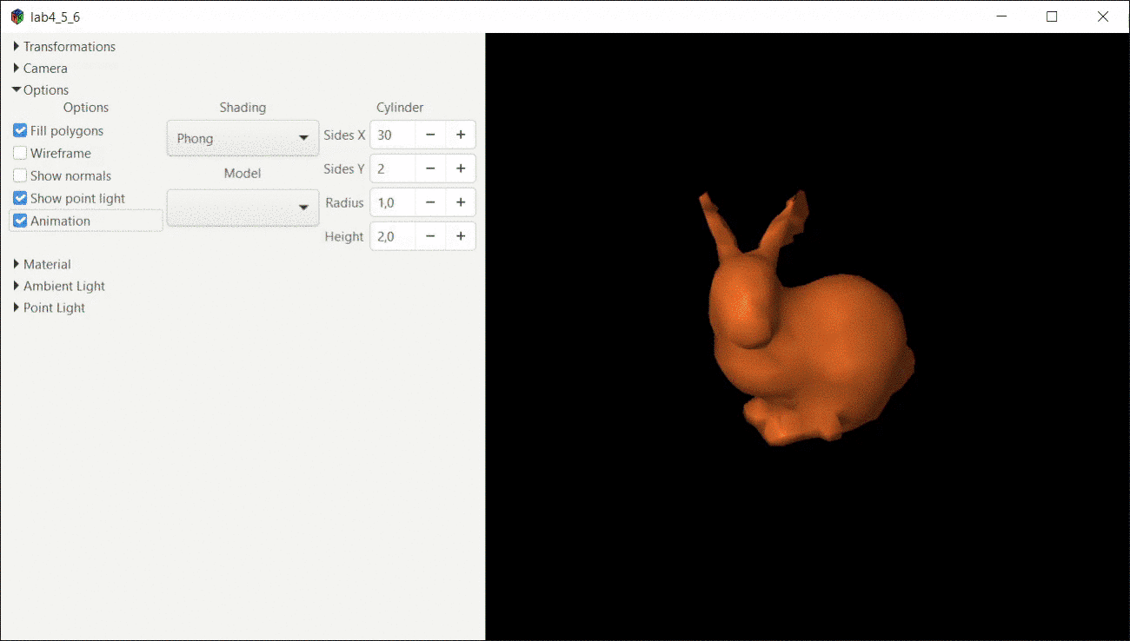
Task: Uncheck the Fill polygons checkbox
Action: point(20,131)
